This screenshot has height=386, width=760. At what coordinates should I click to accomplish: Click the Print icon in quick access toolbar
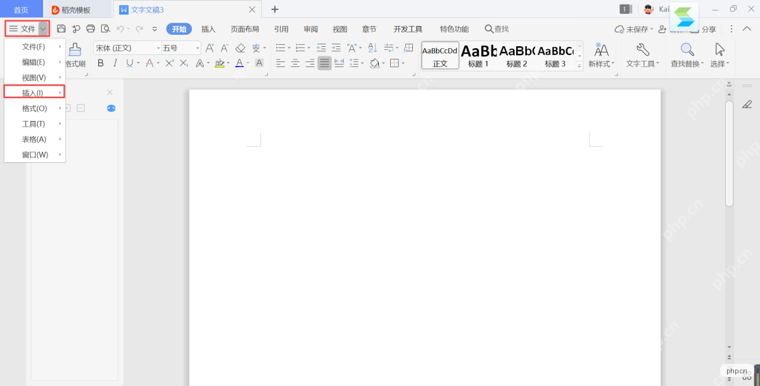[91, 28]
